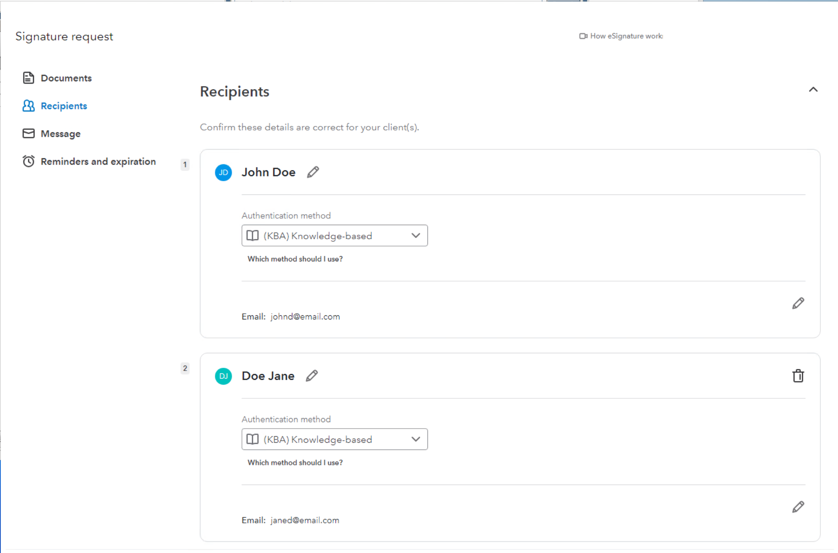Edit John Doe's email with the pencil icon
The height and width of the screenshot is (553, 838).
(797, 302)
